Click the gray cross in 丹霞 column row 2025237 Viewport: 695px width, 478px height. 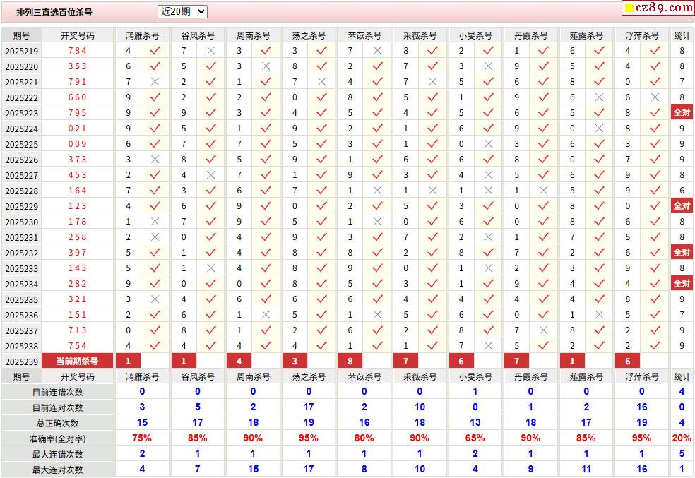point(543,330)
